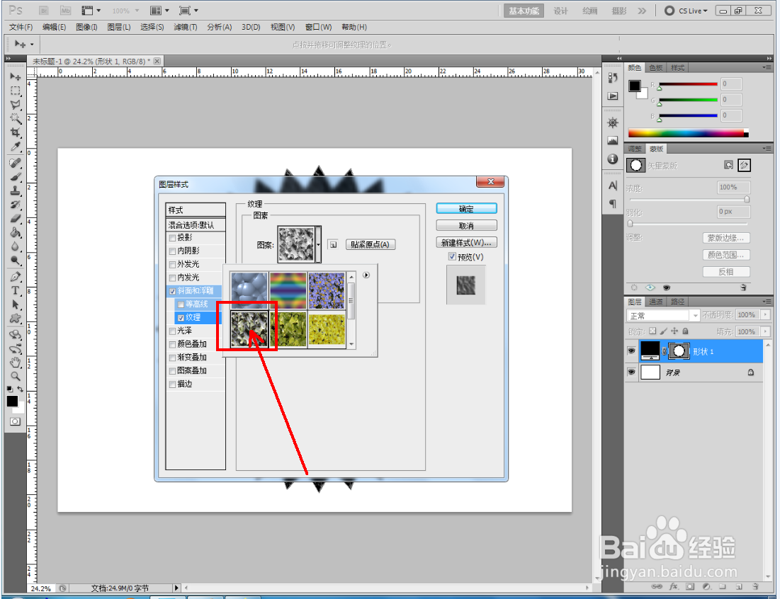Image resolution: width=780 pixels, height=599 pixels.
Task: Open the Info panel icon
Action: 613,159
